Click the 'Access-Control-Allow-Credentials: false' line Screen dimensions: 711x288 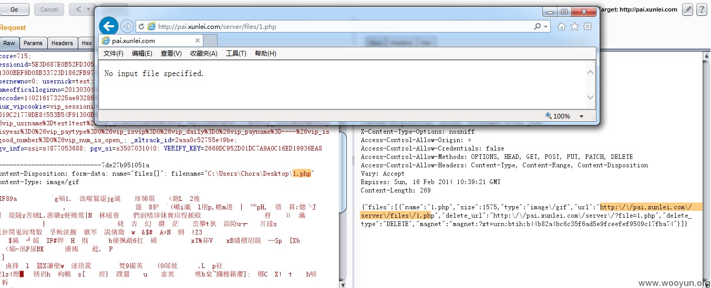(432, 148)
